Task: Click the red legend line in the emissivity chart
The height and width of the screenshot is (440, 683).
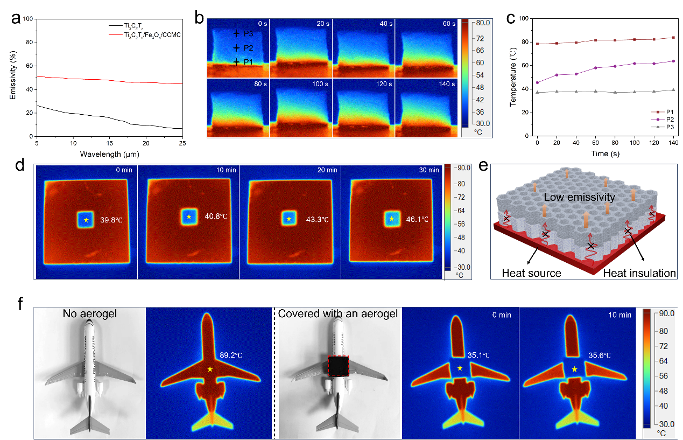Action: point(116,34)
